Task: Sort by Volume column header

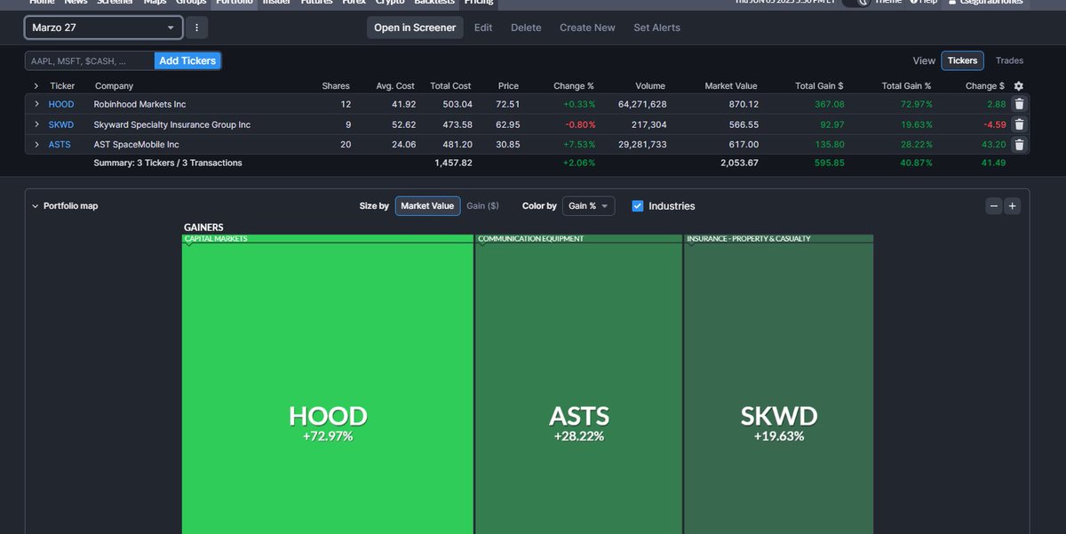Action: coord(650,86)
